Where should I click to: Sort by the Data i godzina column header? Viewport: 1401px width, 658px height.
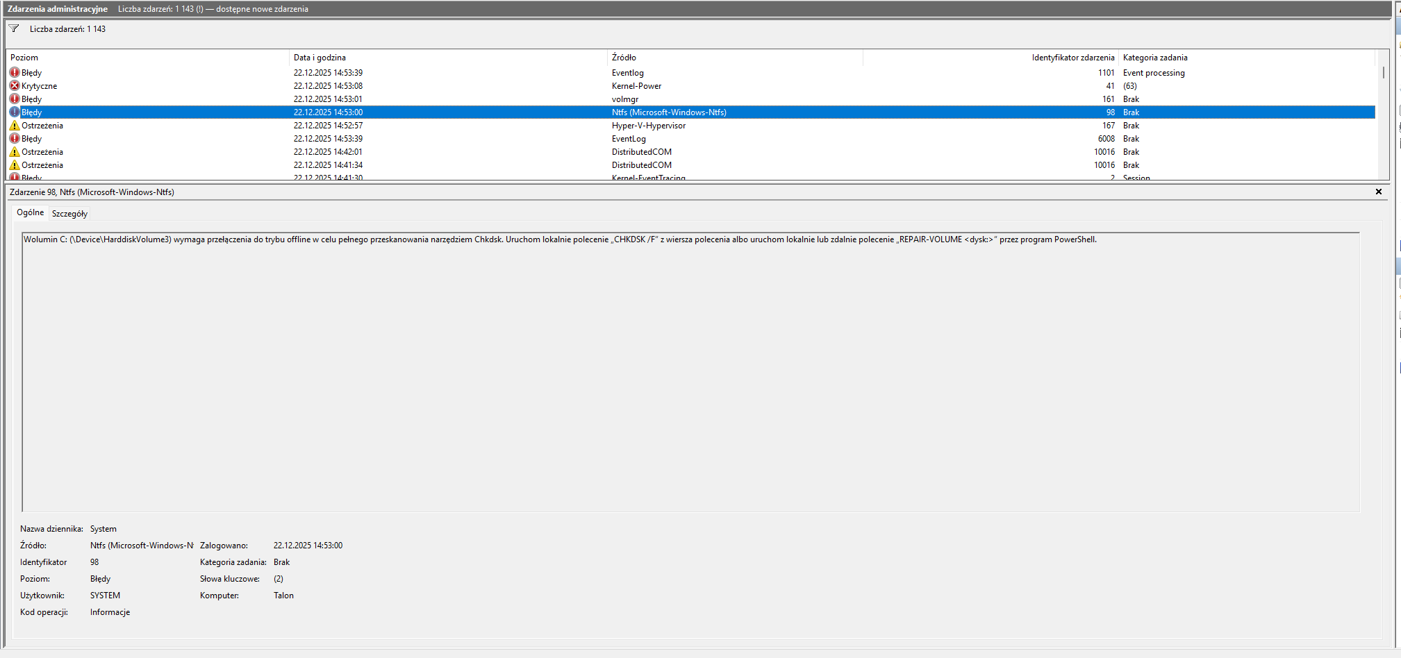[448, 58]
